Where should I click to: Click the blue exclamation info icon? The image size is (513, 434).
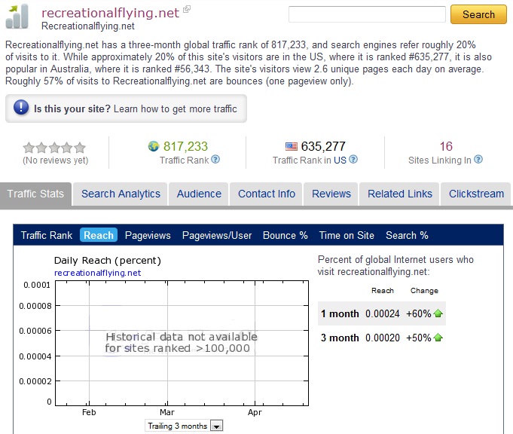(x=21, y=107)
